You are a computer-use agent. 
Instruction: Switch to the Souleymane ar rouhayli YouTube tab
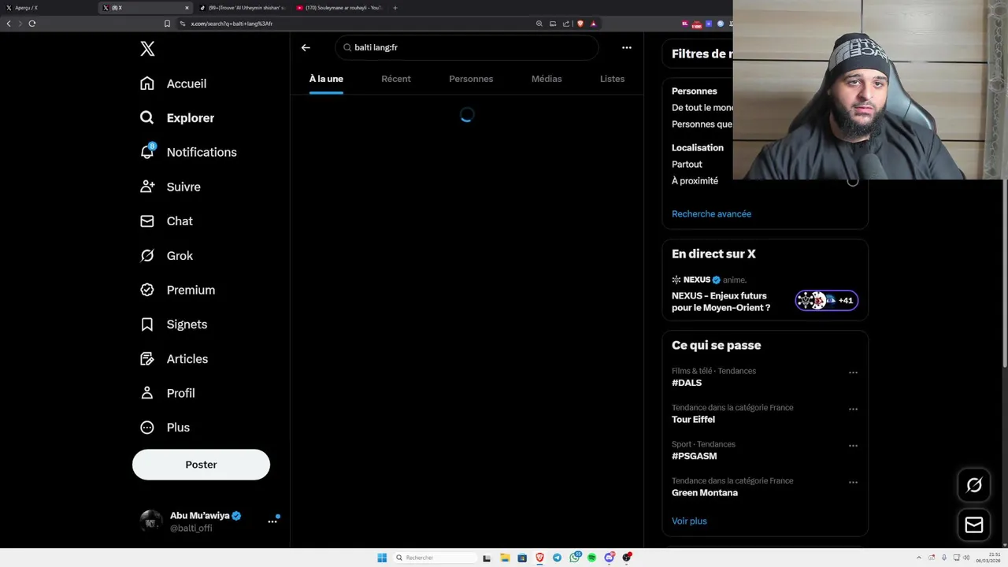pyautogui.click(x=339, y=8)
